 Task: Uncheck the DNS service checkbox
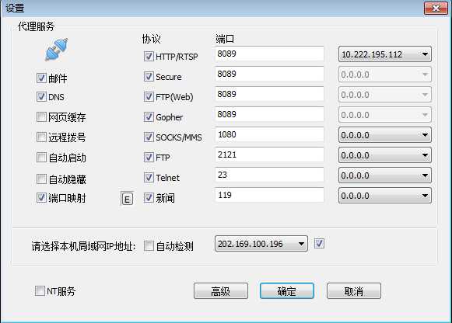[41, 96]
